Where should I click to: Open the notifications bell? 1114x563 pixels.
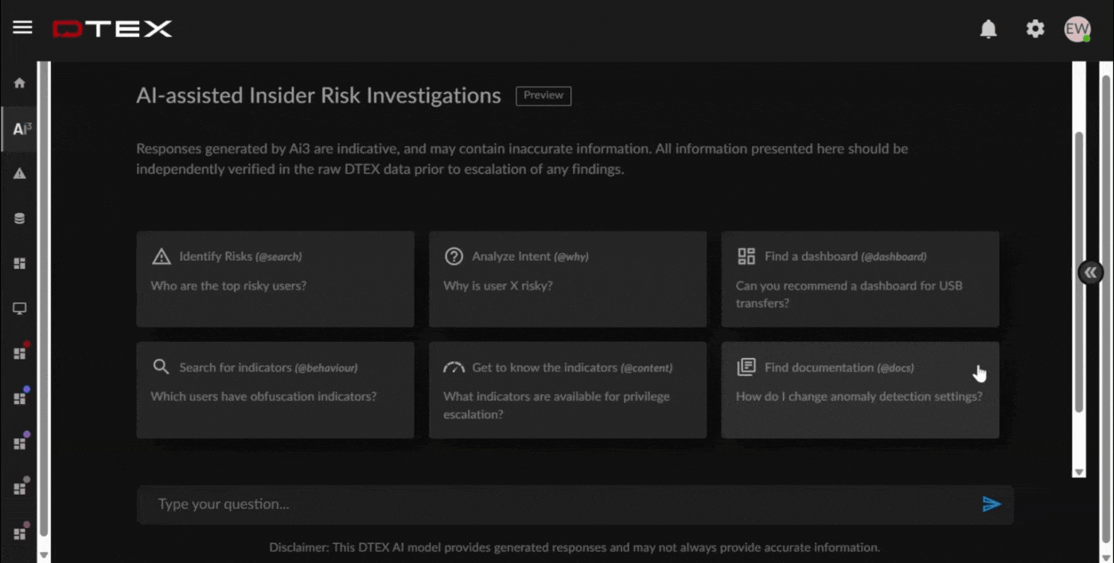(988, 29)
